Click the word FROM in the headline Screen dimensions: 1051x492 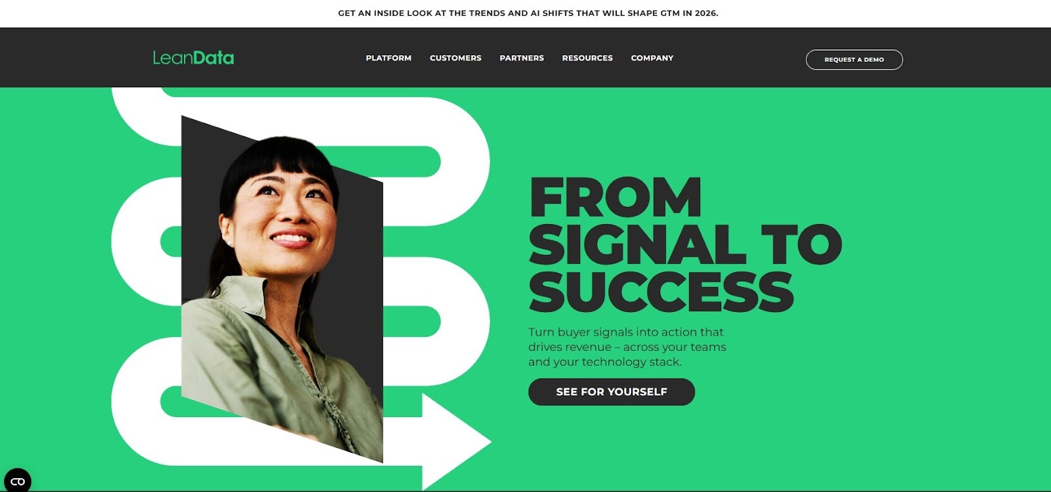[615, 197]
